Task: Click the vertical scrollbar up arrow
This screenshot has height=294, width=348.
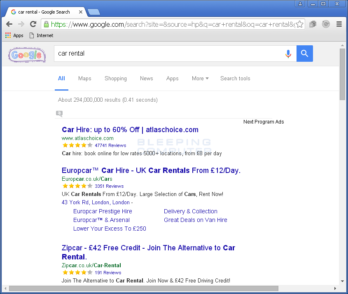Action: pos(342,45)
